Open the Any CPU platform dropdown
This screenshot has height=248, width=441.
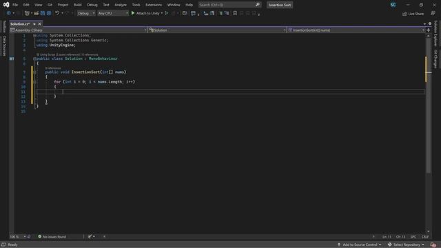pos(113,13)
